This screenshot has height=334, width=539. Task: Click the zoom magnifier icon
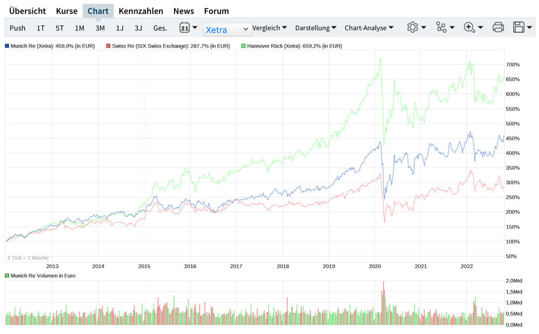[469, 28]
